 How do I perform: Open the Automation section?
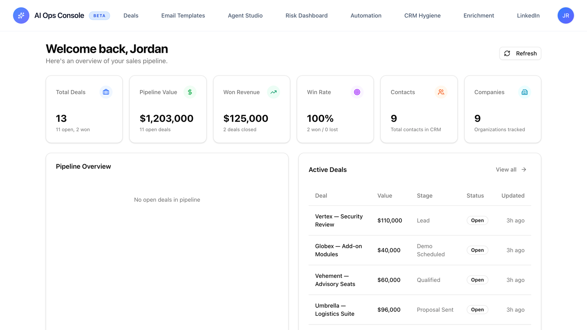[366, 15]
